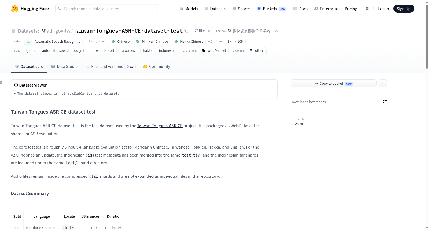
Task: Open Spaces in the top navigation
Action: [241, 9]
